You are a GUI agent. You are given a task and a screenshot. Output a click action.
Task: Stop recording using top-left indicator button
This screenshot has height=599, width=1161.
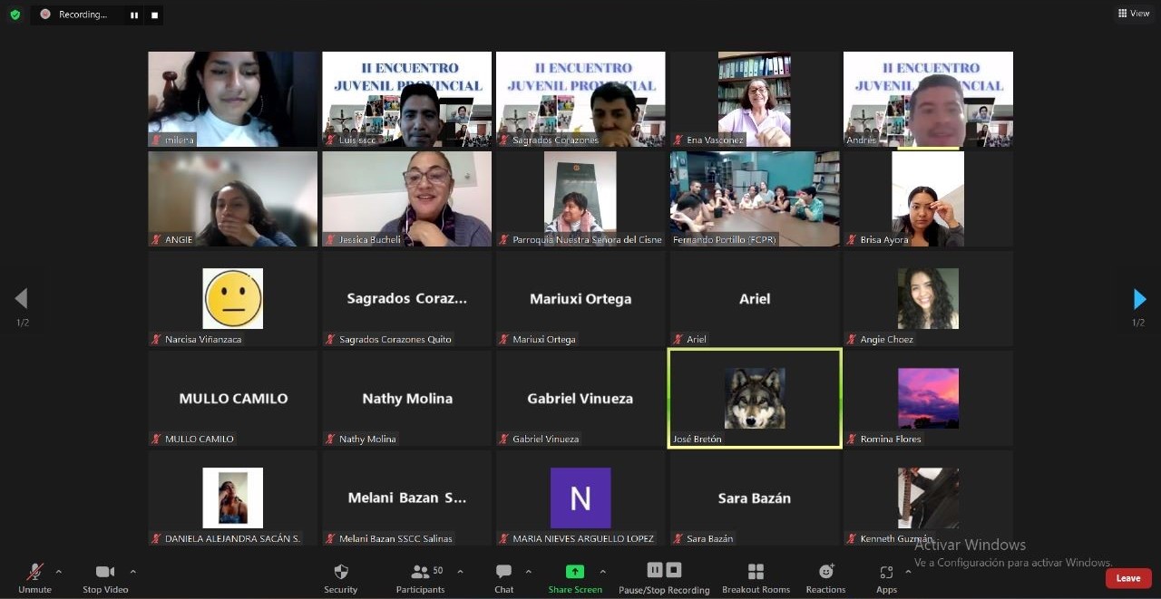pos(154,14)
